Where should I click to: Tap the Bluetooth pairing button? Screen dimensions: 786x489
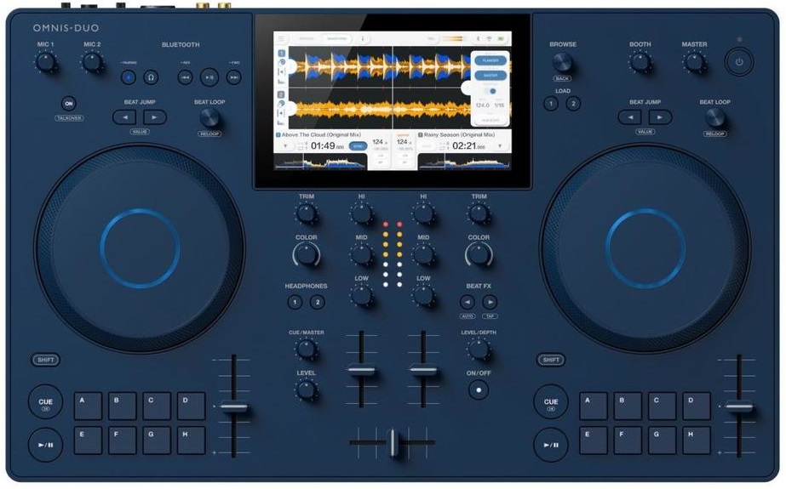(x=129, y=77)
